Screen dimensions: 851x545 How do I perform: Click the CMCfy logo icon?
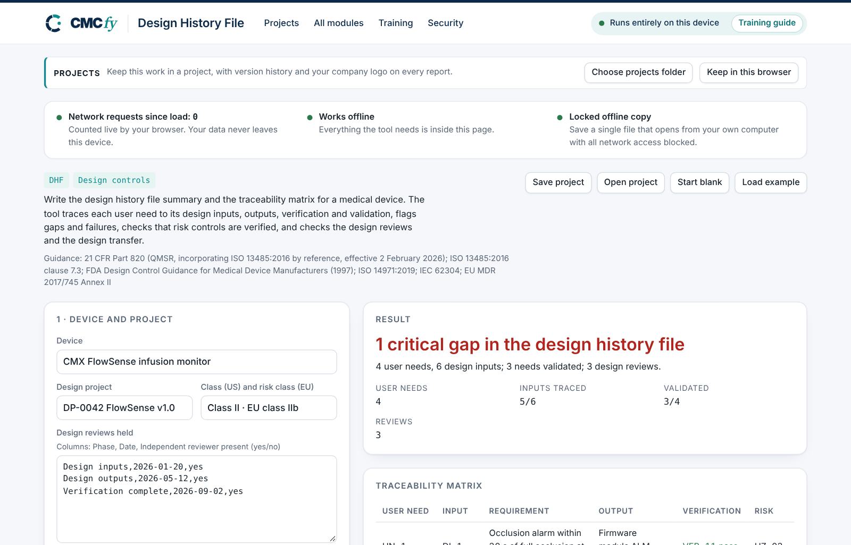click(53, 23)
